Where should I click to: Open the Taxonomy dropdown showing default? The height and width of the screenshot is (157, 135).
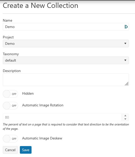pyautogui.click(x=66, y=60)
